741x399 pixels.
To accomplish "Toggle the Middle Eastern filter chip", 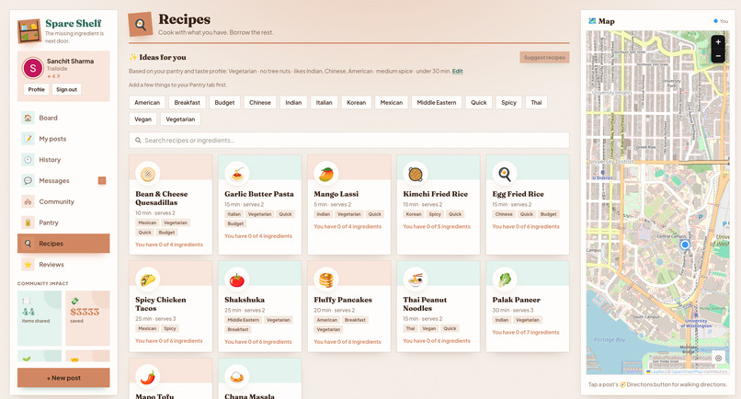I will 437,103.
